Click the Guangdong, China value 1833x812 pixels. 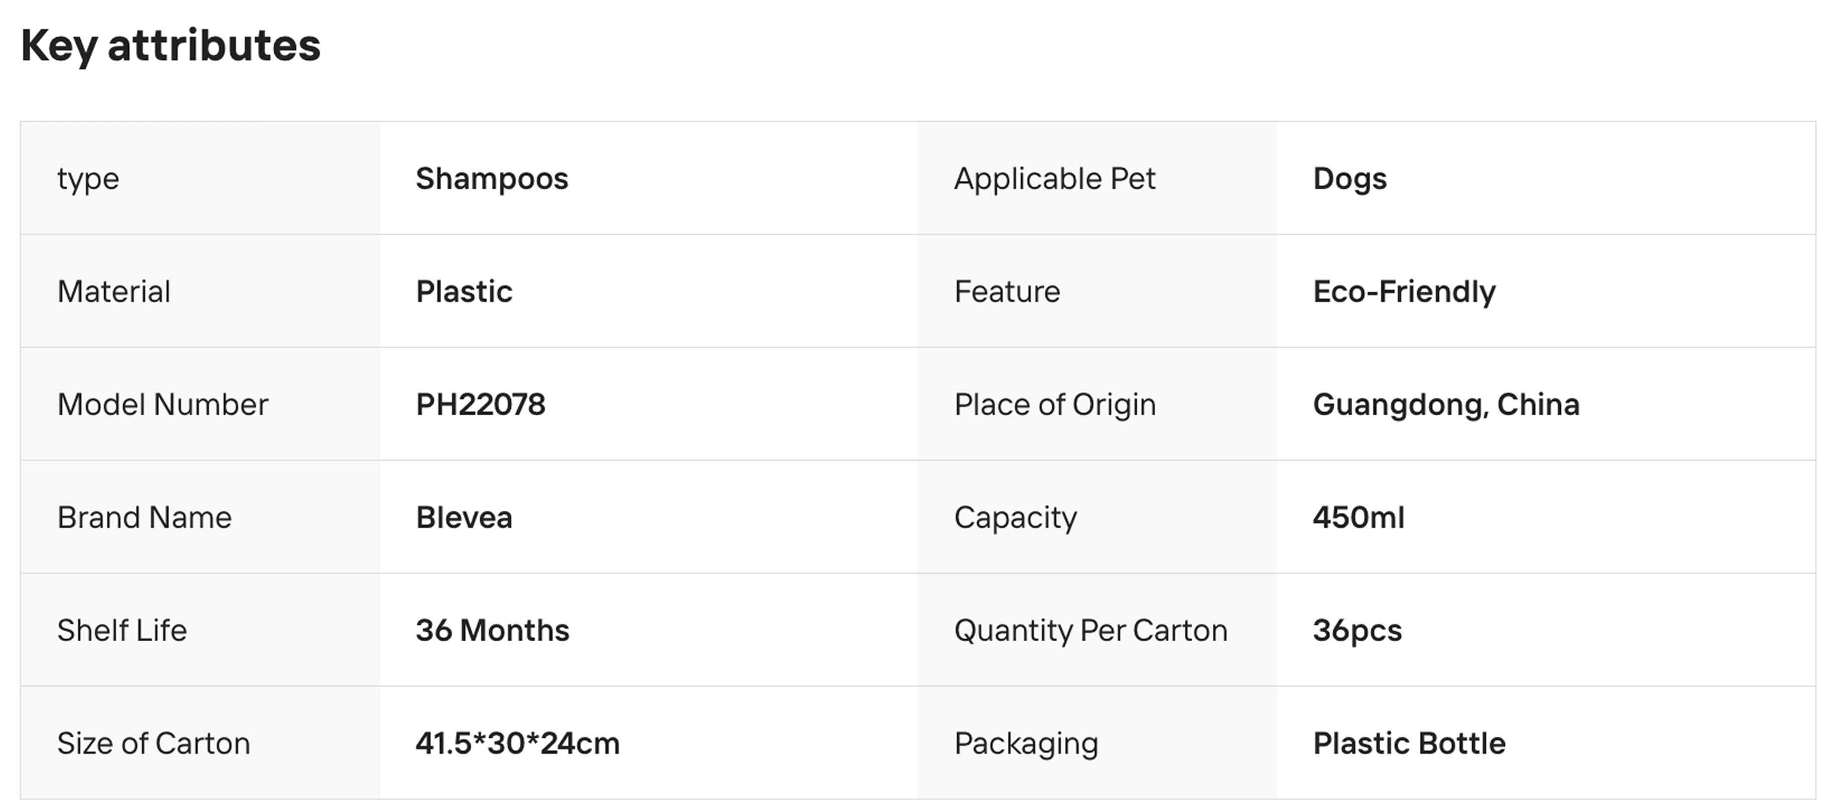click(x=1446, y=405)
